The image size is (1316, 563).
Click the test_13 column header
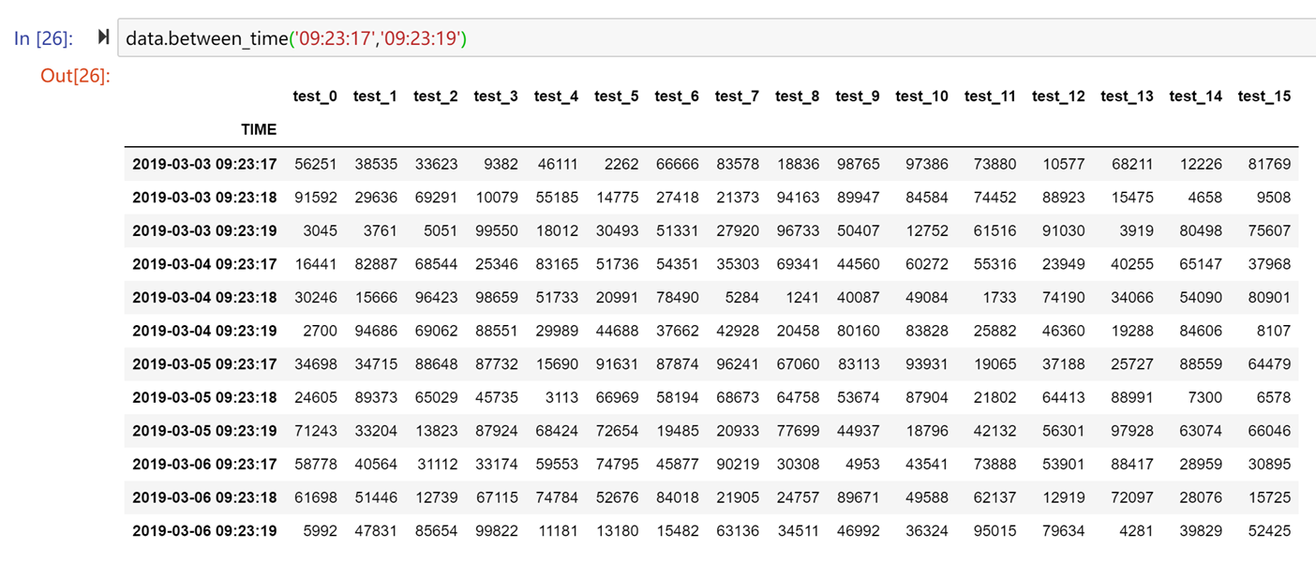[x=1128, y=96]
